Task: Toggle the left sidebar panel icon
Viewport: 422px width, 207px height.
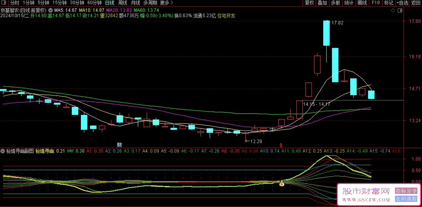Action: click(4, 3)
